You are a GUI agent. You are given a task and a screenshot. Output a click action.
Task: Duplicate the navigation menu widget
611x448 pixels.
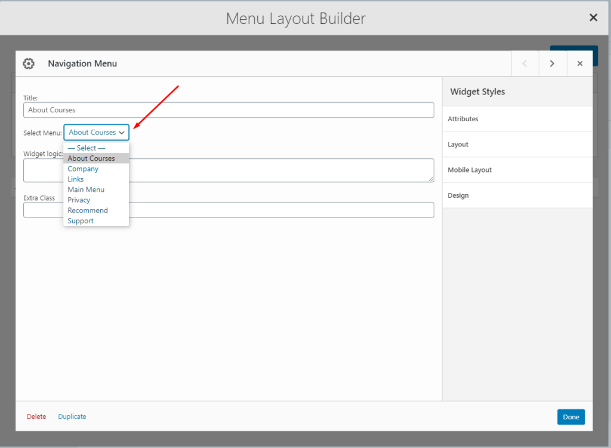[x=72, y=416]
